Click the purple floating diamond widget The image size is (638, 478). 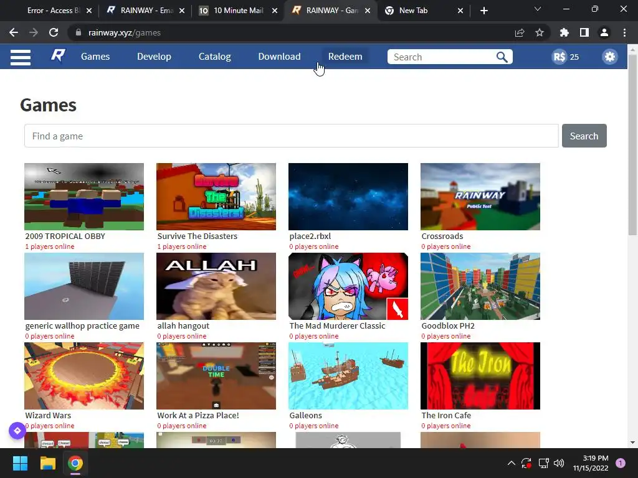click(17, 431)
